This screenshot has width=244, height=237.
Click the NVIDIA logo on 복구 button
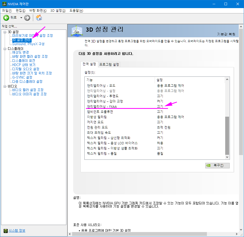click(208, 165)
